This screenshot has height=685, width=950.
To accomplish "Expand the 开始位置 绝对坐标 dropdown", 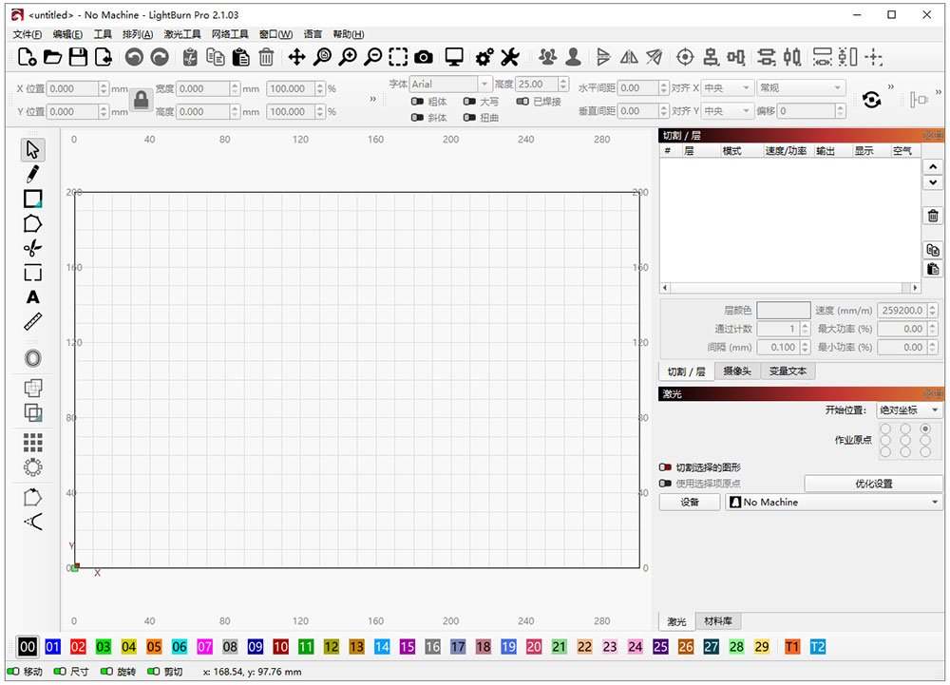I will point(909,410).
